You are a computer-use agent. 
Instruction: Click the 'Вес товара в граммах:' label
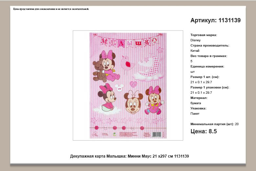click(x=209, y=56)
